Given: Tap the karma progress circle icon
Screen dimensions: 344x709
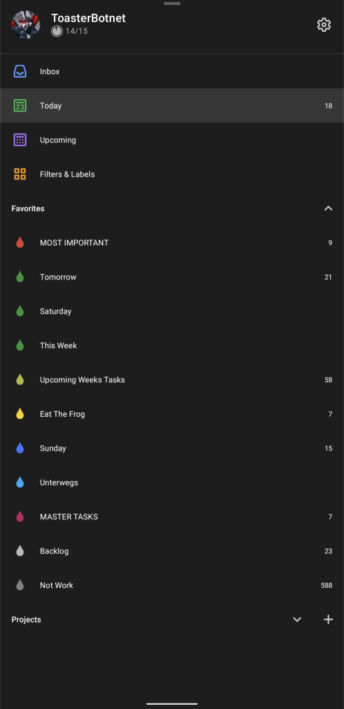Looking at the screenshot, I should (57, 31).
